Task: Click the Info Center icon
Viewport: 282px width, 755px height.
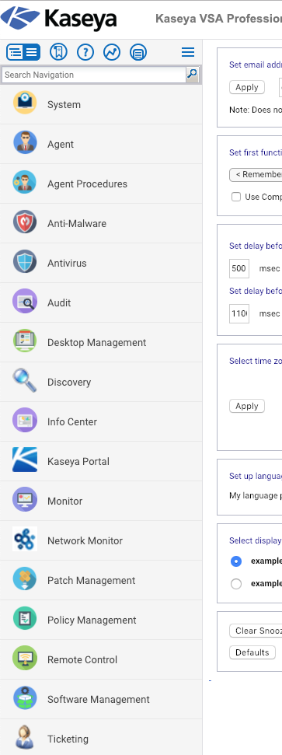Action: point(25,420)
